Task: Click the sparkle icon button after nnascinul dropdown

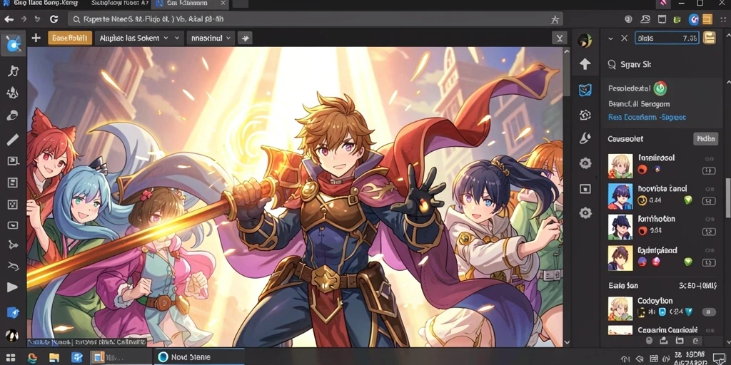Action: [246, 38]
